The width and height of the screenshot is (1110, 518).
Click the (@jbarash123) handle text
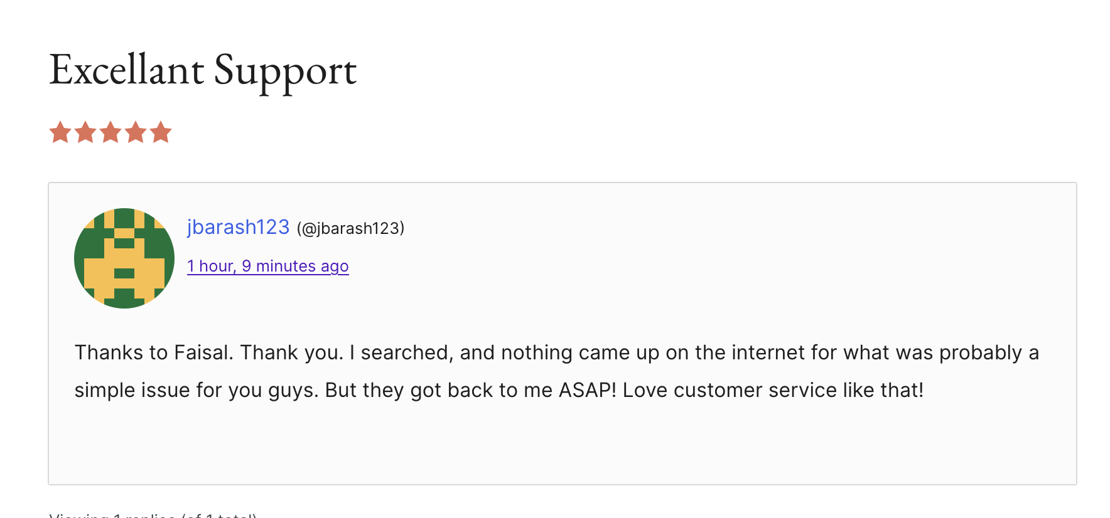(350, 228)
